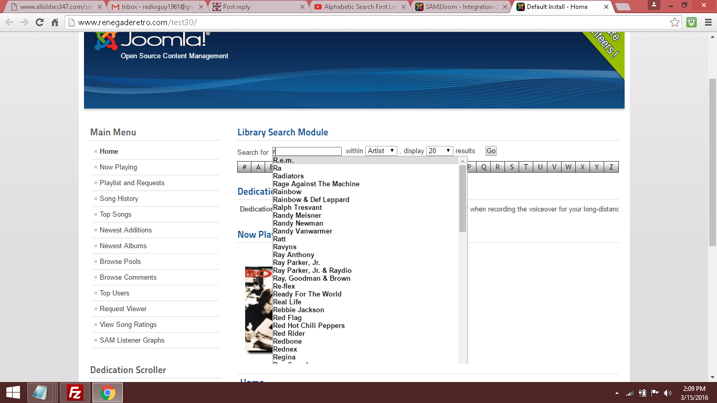717x403 pixels.
Task: Open Newest Albums menu link
Action: (x=123, y=246)
